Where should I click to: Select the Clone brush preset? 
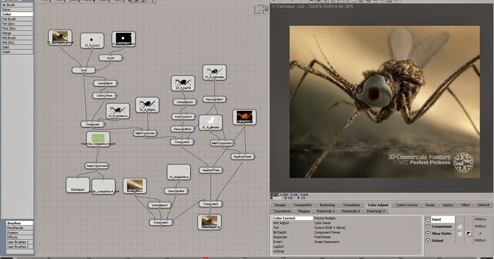coord(17,9)
